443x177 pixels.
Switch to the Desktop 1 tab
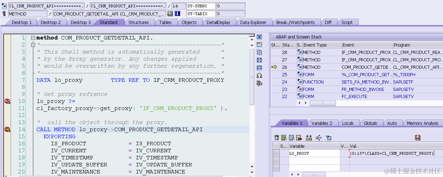pos(22,22)
